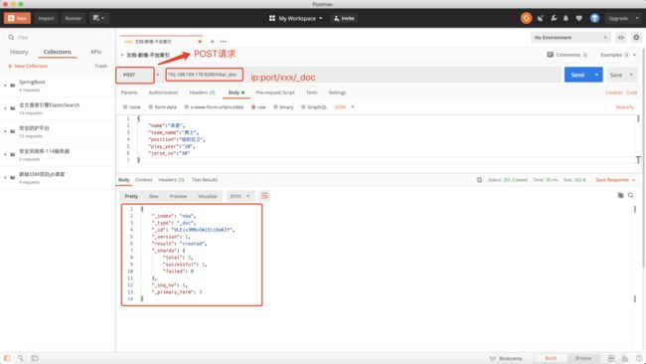The image size is (646, 364).
Task: Open the Upgrade dropdown
Action: 623,18
